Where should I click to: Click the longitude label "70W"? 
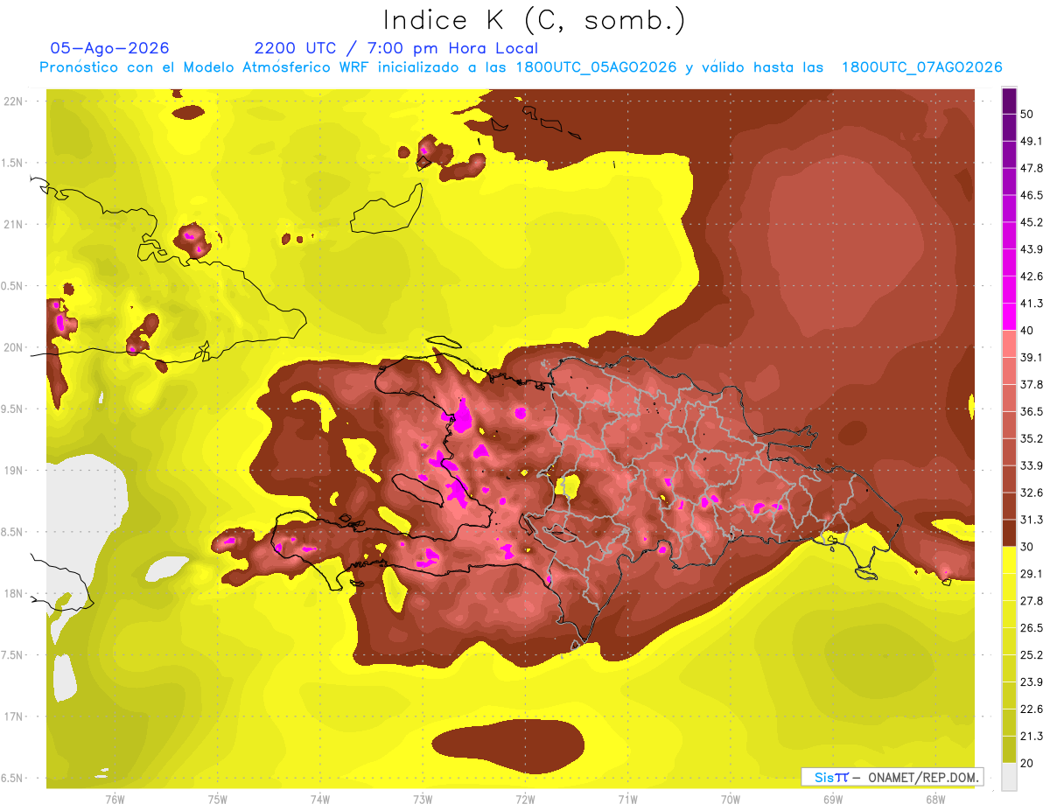(x=731, y=799)
